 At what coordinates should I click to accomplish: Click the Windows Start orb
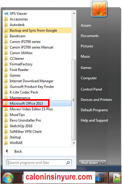coord(8,178)
